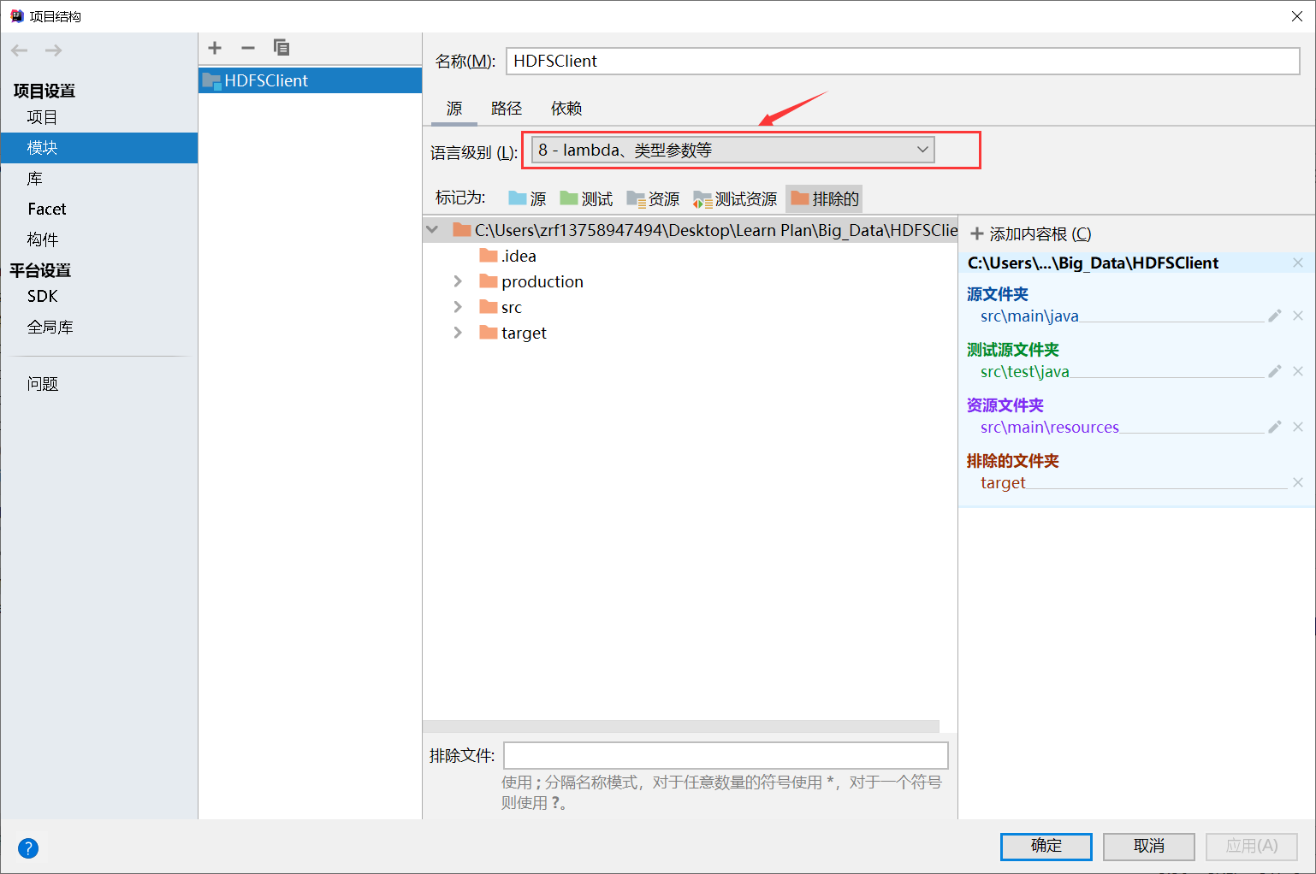Viewport: 1316px width, 874px height.
Task: Remove src\main\resources resource folder
Action: [x=1298, y=427]
